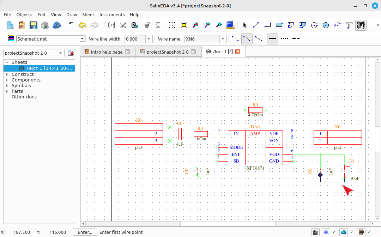Click the Zoom in magnifier icon
The height and width of the screenshot is (237, 381).
coord(195,25)
